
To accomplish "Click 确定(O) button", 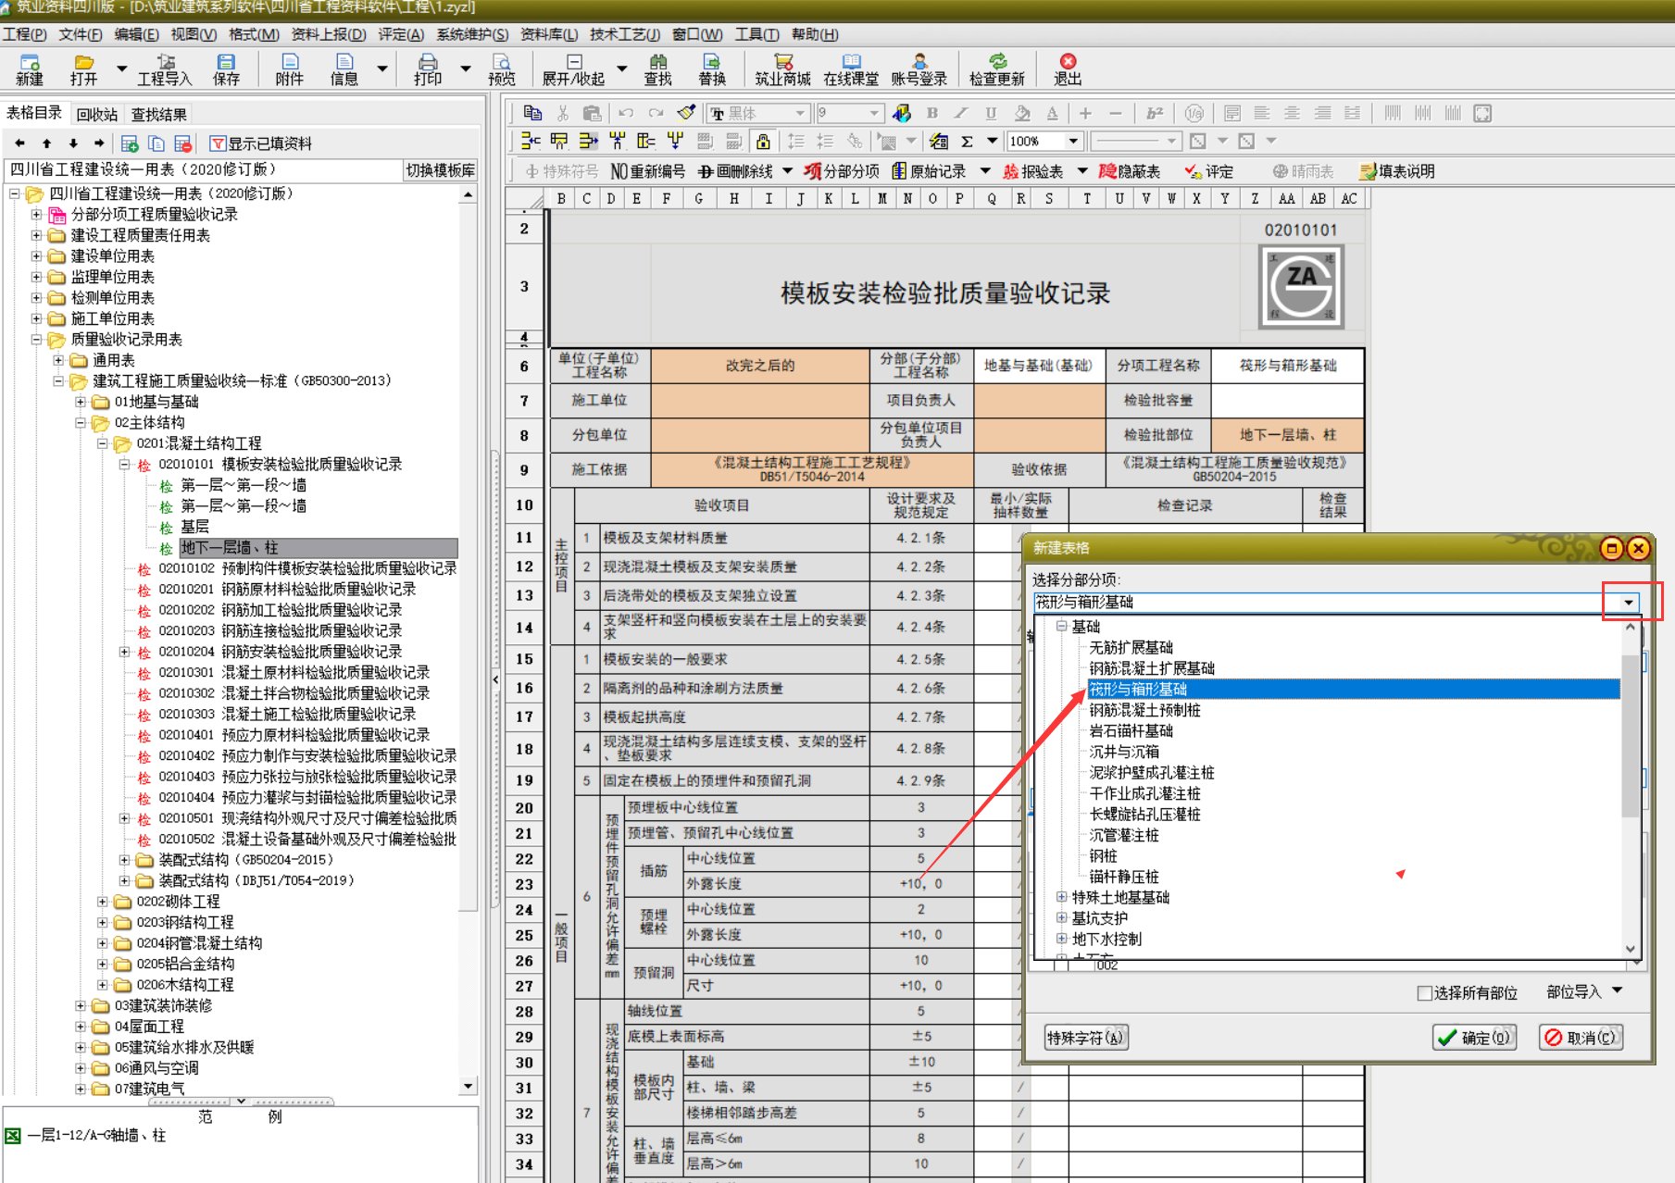I will [1475, 1038].
